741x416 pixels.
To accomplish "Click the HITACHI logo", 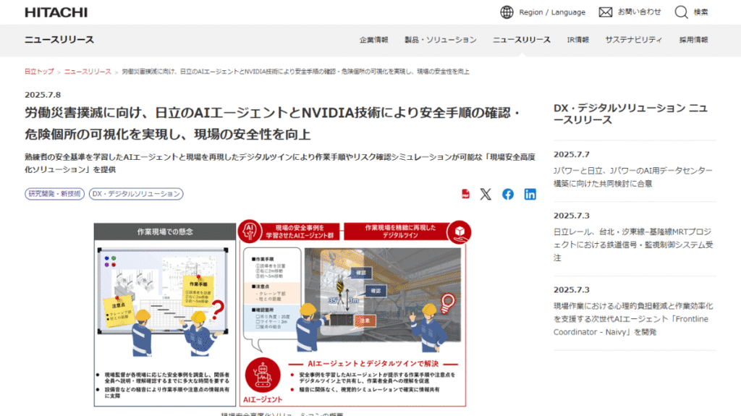I will click(56, 12).
